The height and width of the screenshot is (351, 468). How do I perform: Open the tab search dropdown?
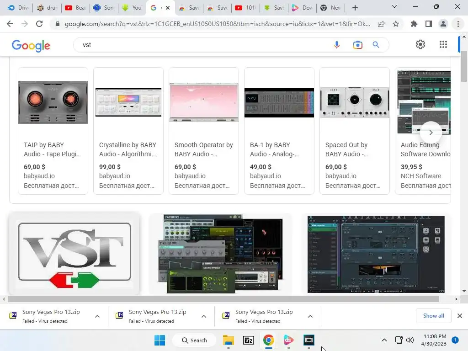394,6
